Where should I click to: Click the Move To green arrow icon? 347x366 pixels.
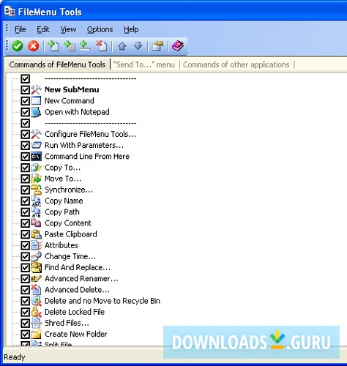36,179
